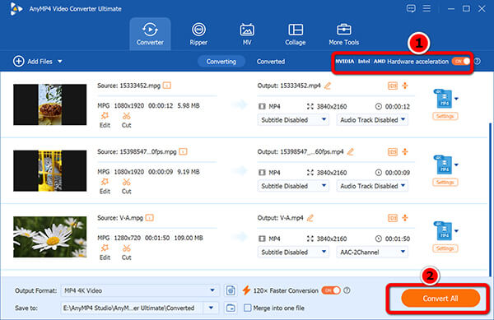Cut the V-A.mpg video

coord(126,252)
